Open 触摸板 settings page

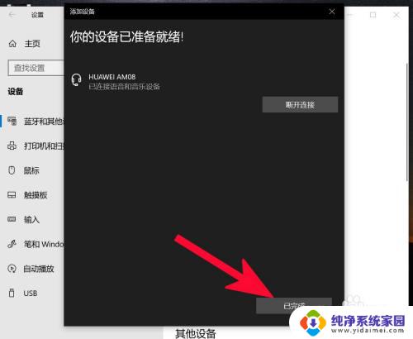pyautogui.click(x=36, y=195)
